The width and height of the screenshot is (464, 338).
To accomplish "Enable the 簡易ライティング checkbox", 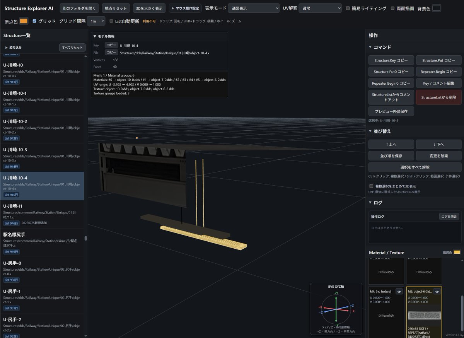I will [348, 8].
